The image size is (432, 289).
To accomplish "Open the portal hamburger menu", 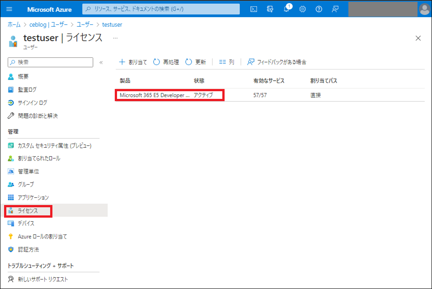I will [x=9, y=9].
